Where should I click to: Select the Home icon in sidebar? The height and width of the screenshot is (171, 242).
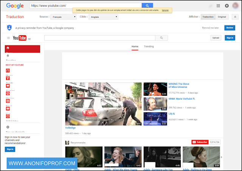tap(8, 48)
